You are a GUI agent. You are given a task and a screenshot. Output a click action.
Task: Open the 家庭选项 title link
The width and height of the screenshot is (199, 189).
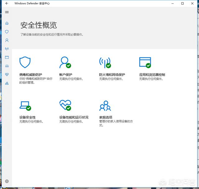pos(106,117)
